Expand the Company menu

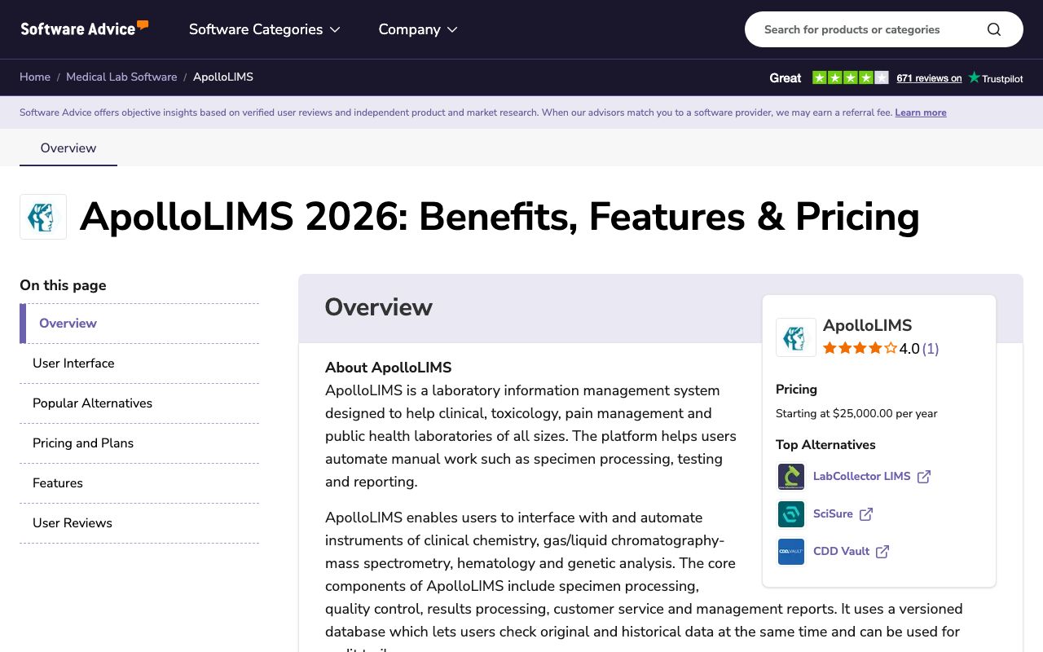418,29
